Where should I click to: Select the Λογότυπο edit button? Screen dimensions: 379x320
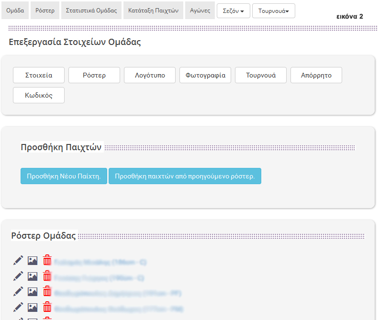pos(150,75)
